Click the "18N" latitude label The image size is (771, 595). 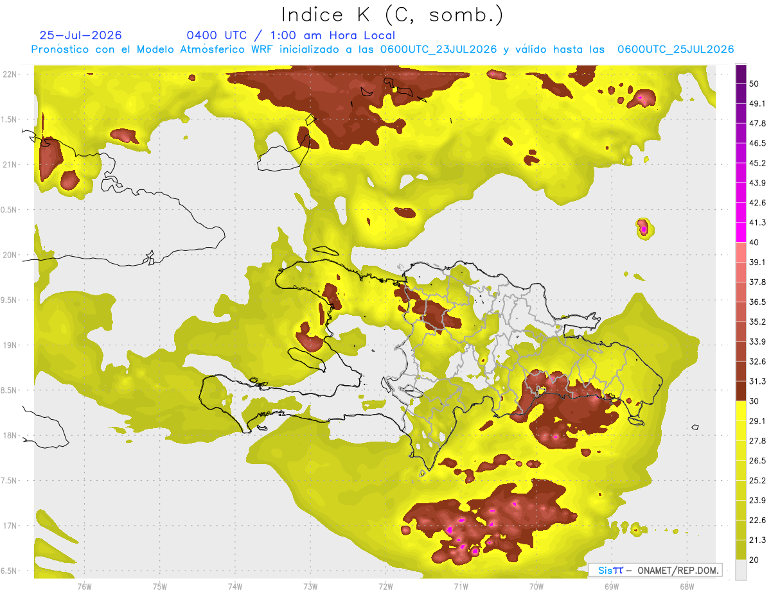(10, 435)
